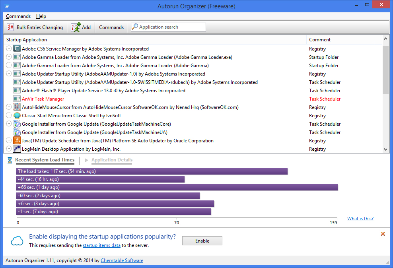
Task: Click the clock icon beside AutoHideMouseCursor
Action: (x=9, y=107)
